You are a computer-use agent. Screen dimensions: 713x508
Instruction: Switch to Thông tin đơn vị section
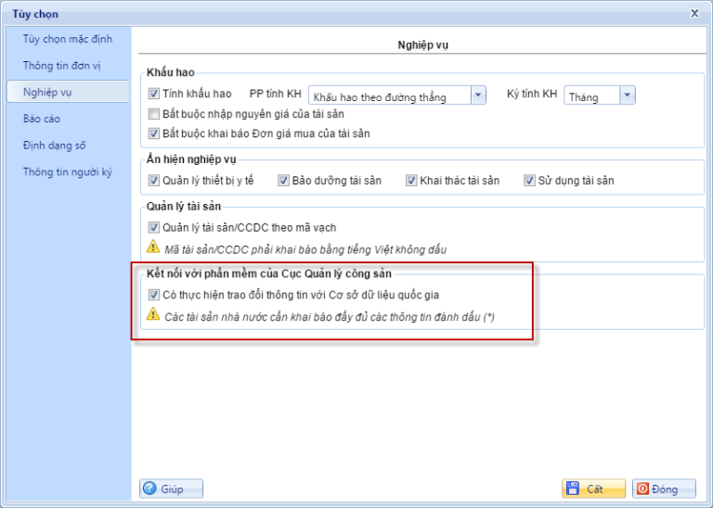pyautogui.click(x=62, y=66)
